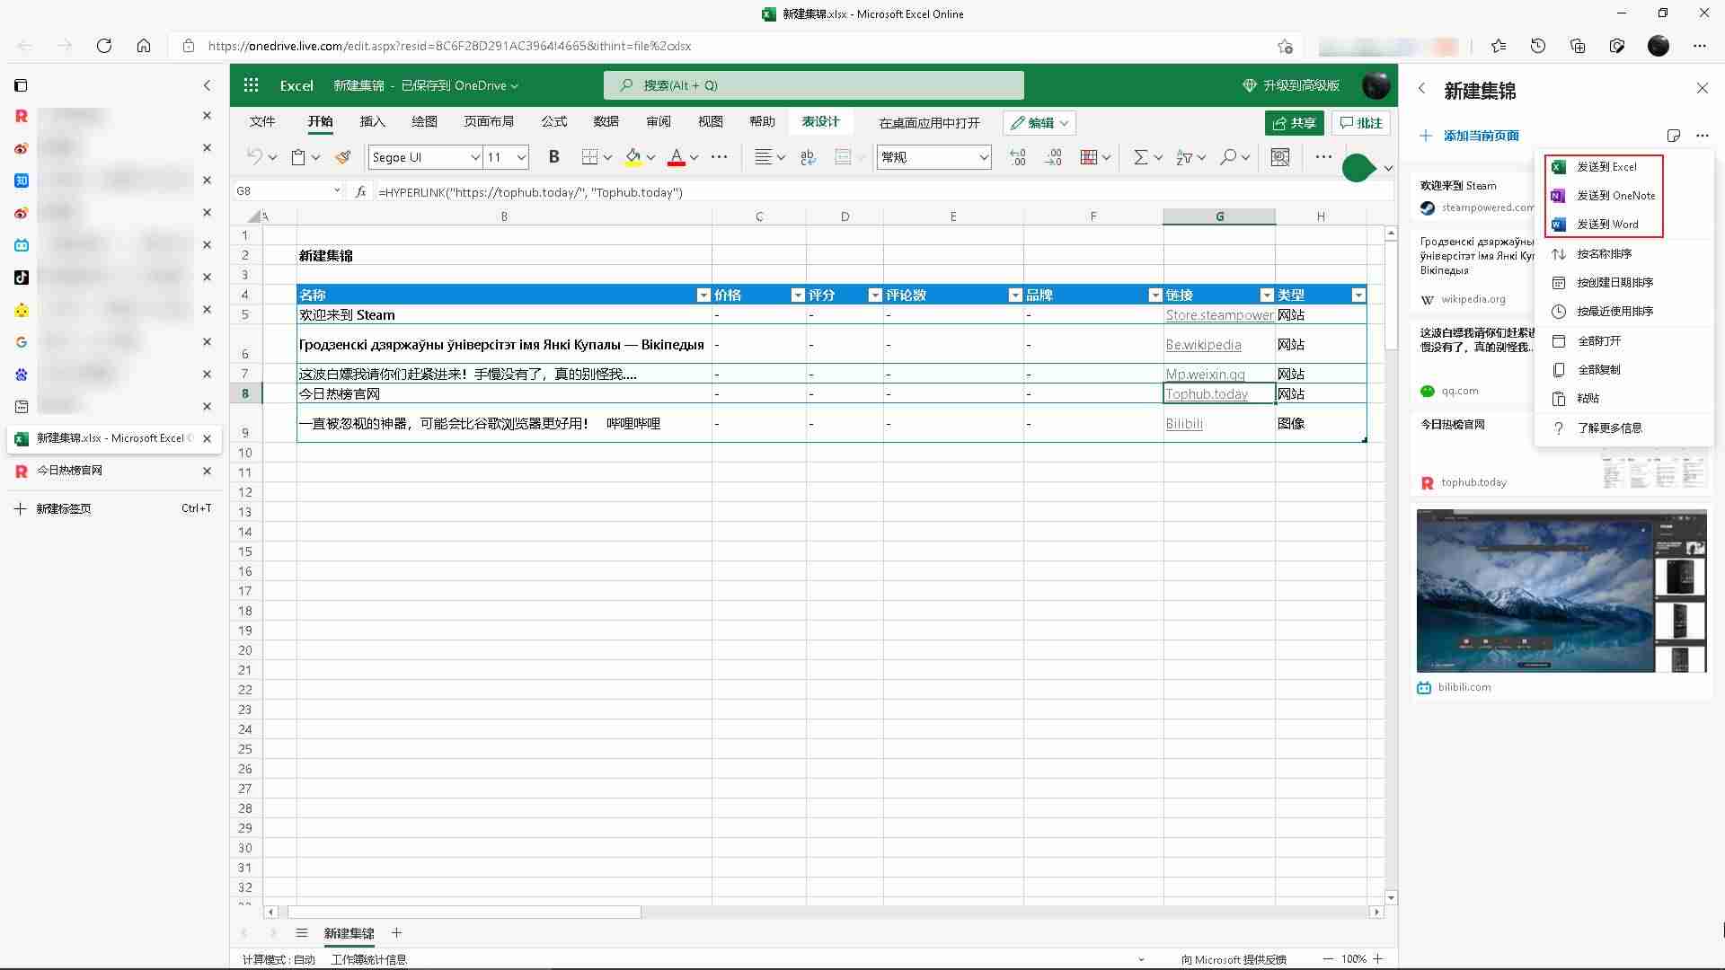Switch to the 插入 ribbon tab
The image size is (1725, 970).
click(372, 122)
